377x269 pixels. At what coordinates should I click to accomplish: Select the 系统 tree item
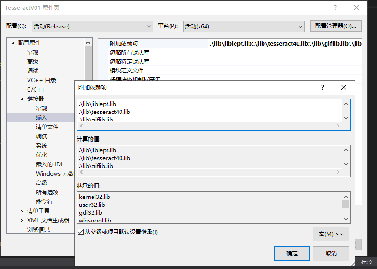(x=42, y=145)
